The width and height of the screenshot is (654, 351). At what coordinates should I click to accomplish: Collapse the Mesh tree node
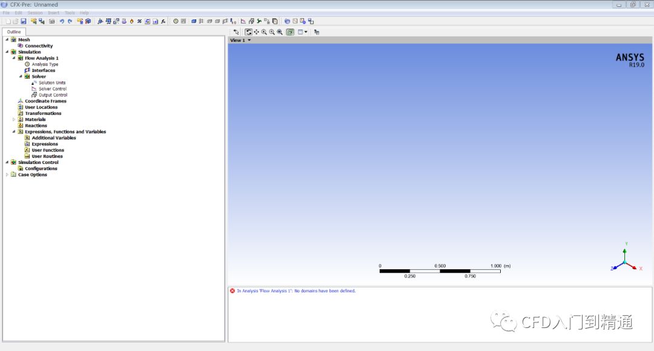[x=7, y=39]
